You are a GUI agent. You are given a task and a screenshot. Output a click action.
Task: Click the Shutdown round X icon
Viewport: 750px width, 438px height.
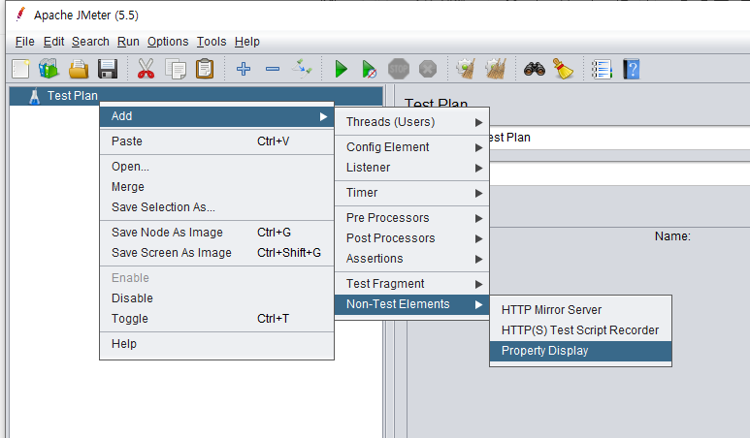[428, 69]
